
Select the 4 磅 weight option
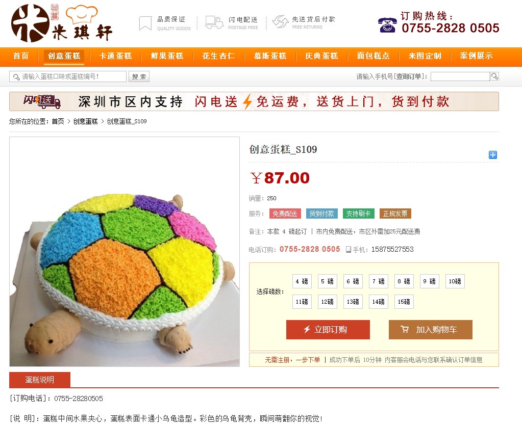point(302,281)
